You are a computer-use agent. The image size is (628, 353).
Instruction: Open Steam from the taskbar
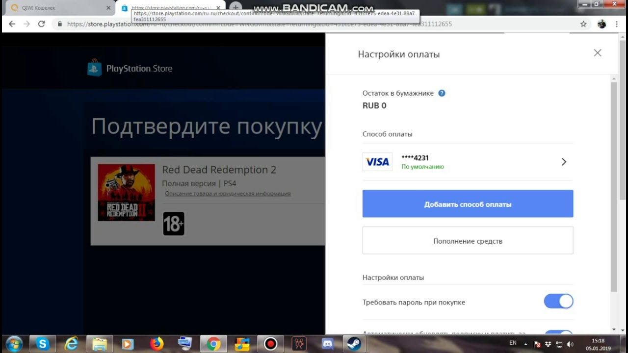click(x=354, y=344)
